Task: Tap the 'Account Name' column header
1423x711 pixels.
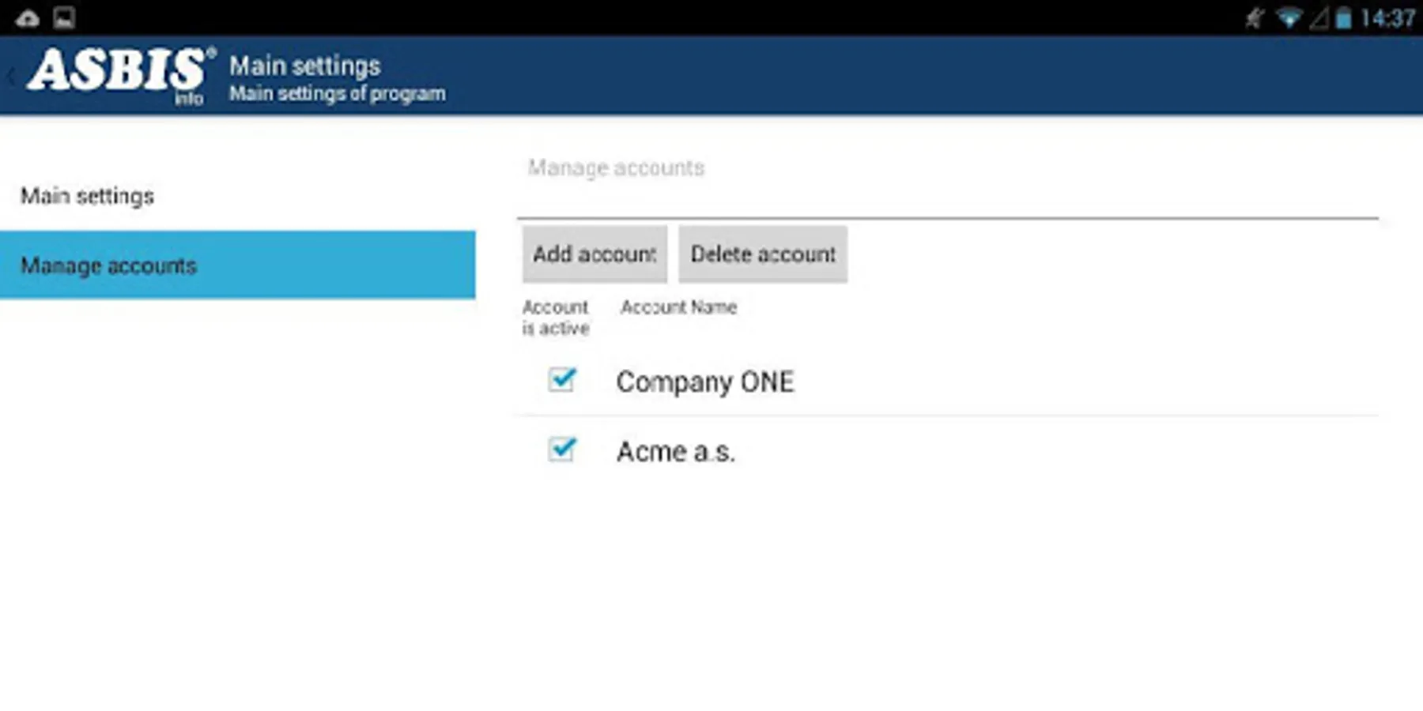Action: pos(679,307)
